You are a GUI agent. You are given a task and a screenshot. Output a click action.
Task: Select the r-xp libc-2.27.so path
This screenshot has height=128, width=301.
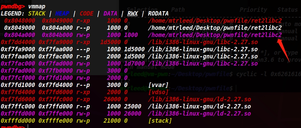203,42
